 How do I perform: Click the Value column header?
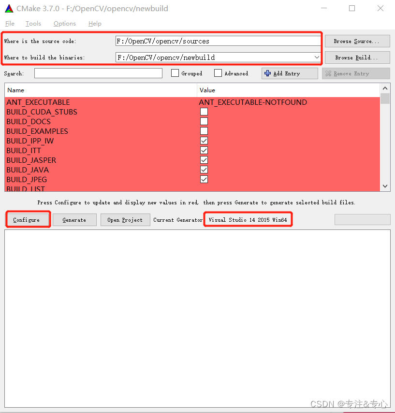(x=289, y=90)
